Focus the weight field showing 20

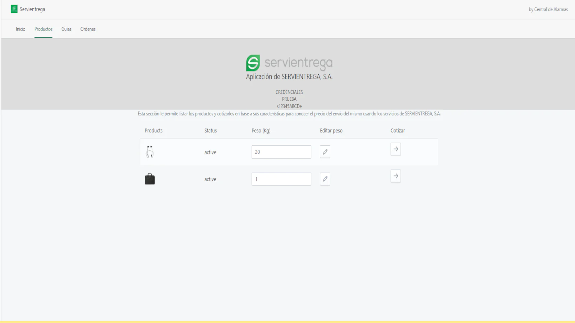coord(281,152)
